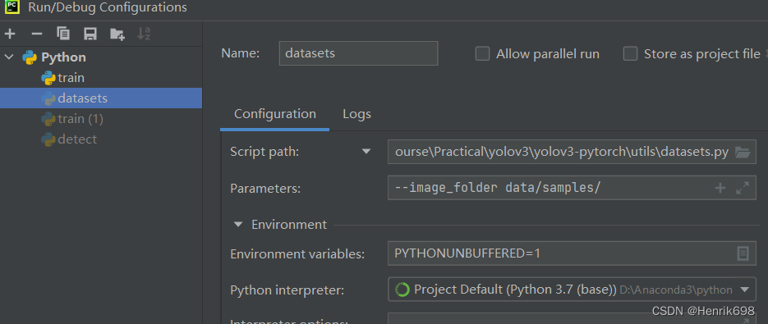
Task: Create new folder for configurations
Action: (x=117, y=34)
